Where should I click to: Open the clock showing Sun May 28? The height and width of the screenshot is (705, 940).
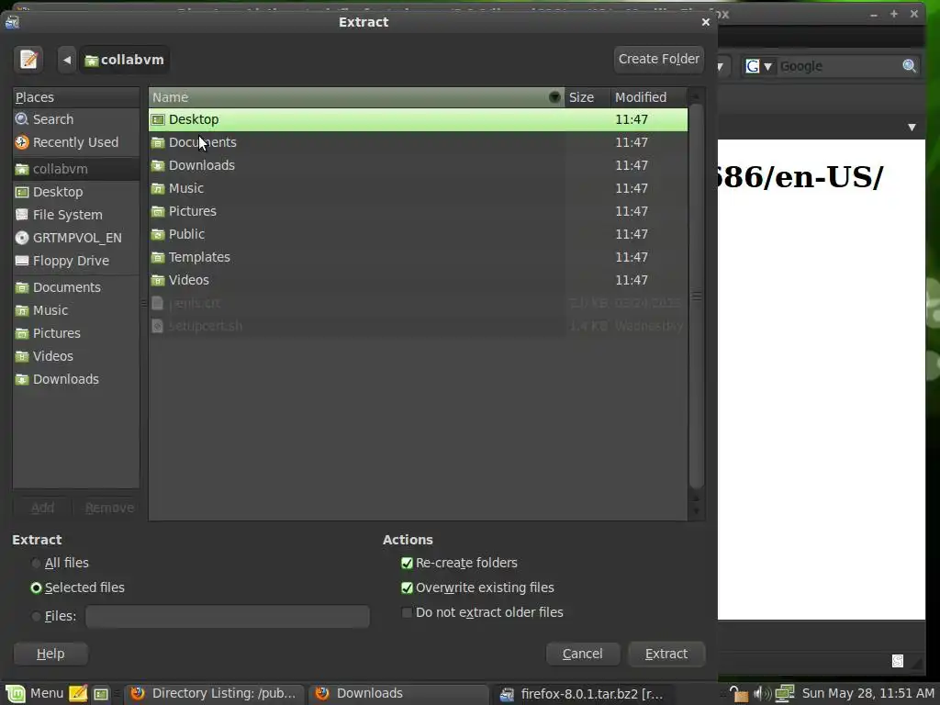(868, 694)
